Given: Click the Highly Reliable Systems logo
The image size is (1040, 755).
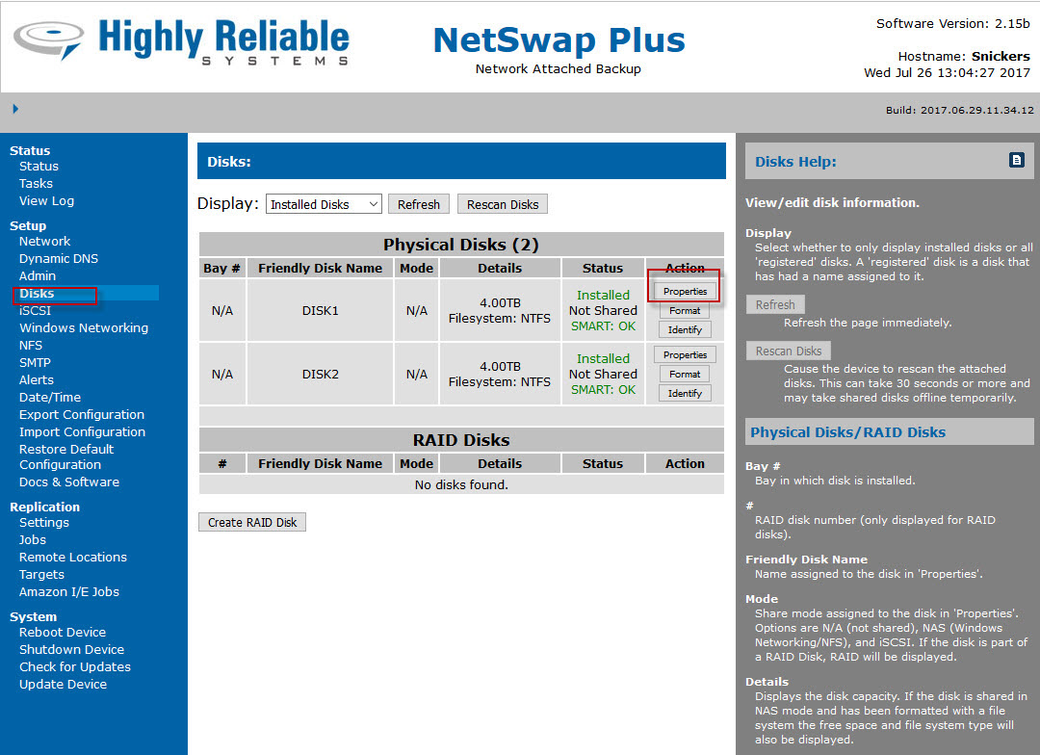Looking at the screenshot, I should click(181, 41).
